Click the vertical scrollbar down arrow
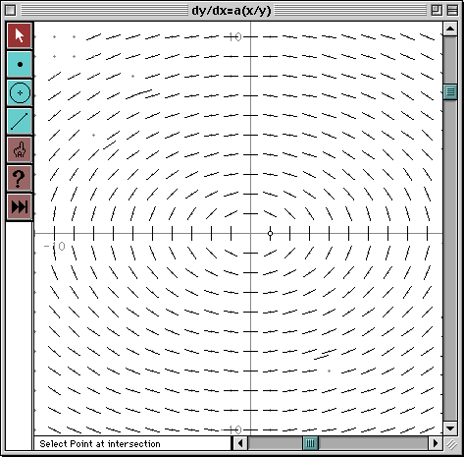This screenshot has height=457, width=464. coord(450,428)
